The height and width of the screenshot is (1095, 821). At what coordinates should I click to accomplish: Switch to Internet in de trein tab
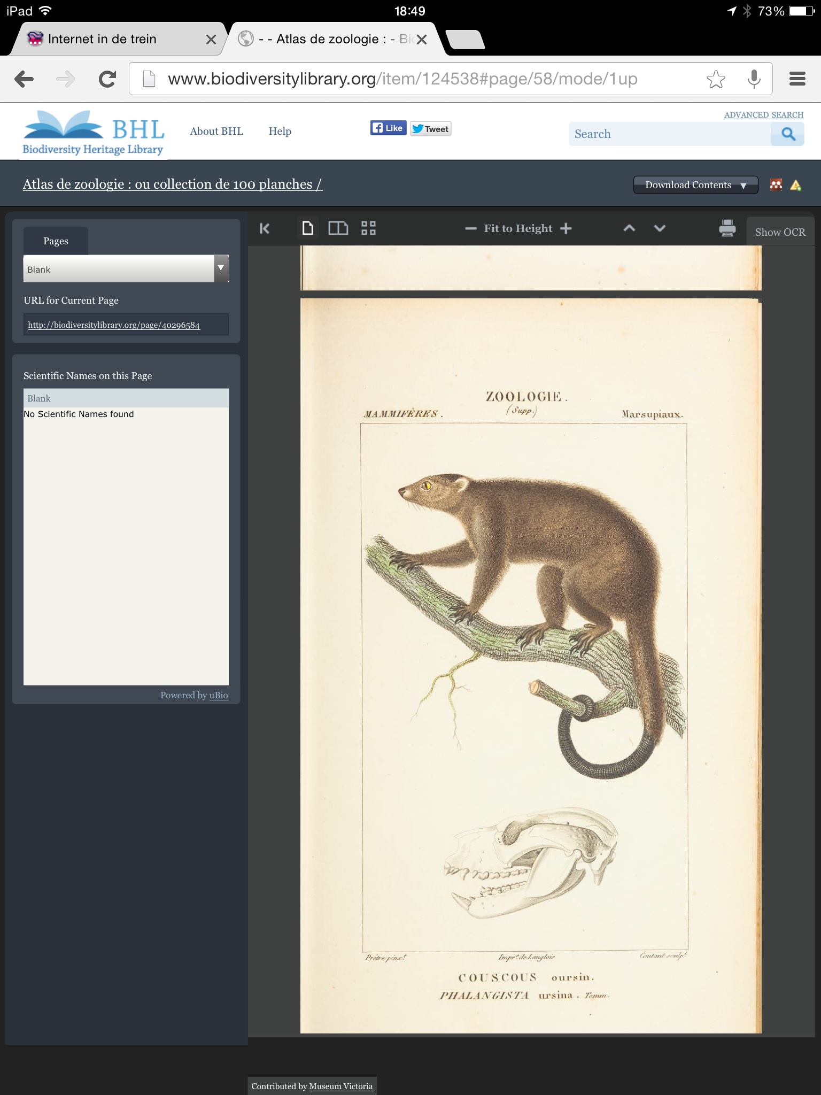click(x=102, y=39)
